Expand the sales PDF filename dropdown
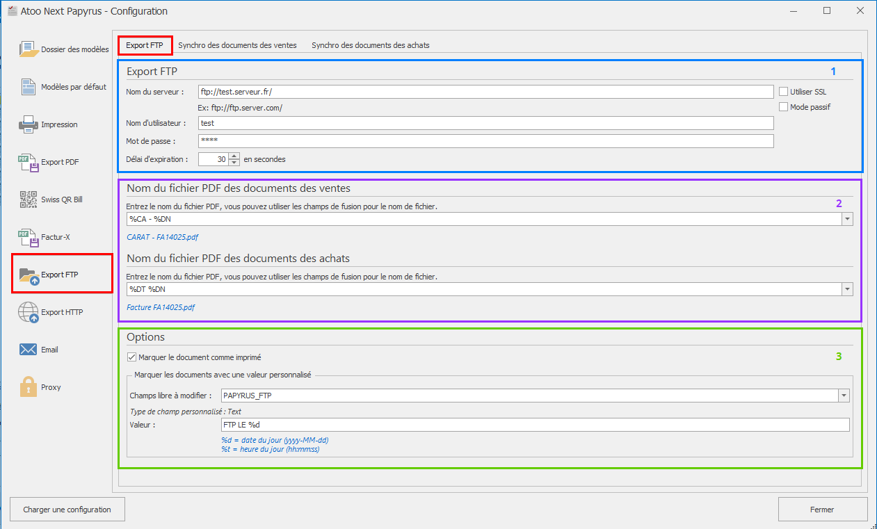 pos(846,219)
